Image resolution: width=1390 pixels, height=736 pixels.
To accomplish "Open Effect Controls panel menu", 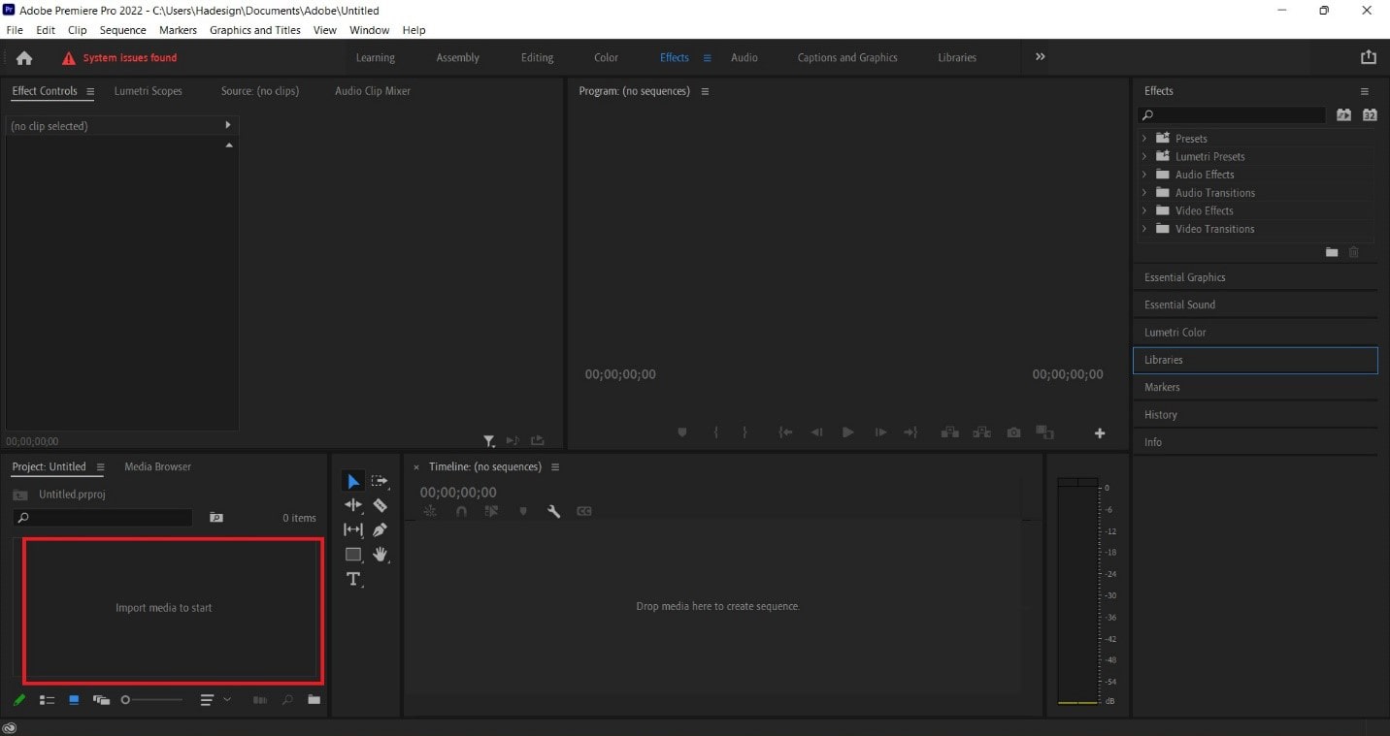I will [x=90, y=91].
